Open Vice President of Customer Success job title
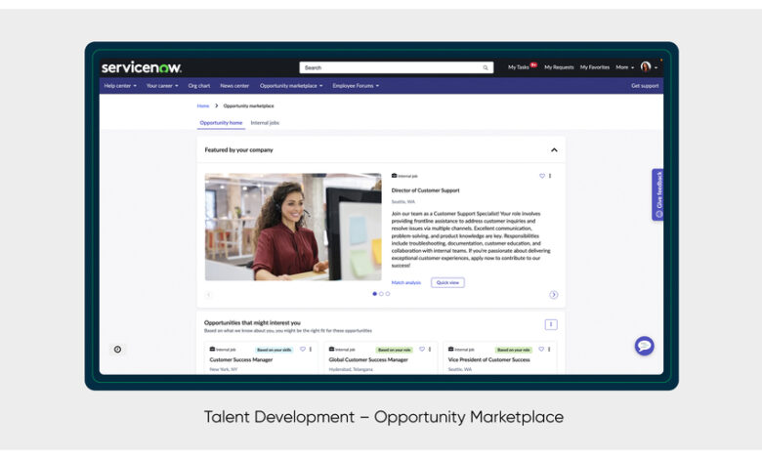This screenshot has width=762, height=459. (488, 360)
